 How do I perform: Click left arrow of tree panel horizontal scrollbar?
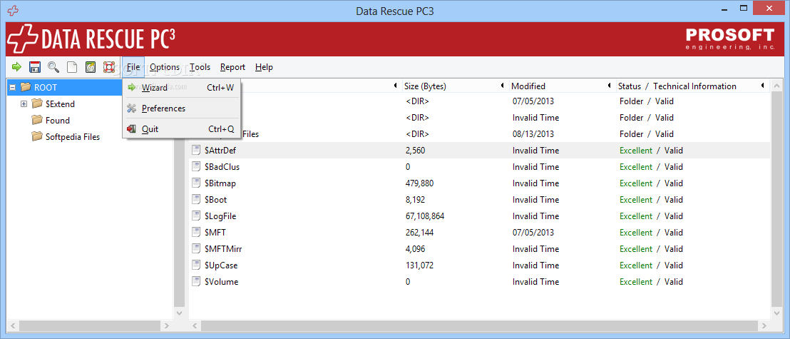13,326
